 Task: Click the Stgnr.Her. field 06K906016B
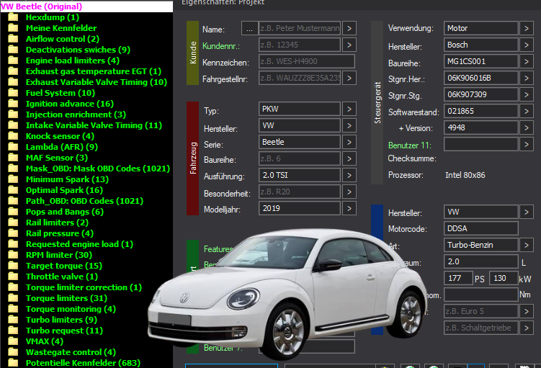pos(481,78)
